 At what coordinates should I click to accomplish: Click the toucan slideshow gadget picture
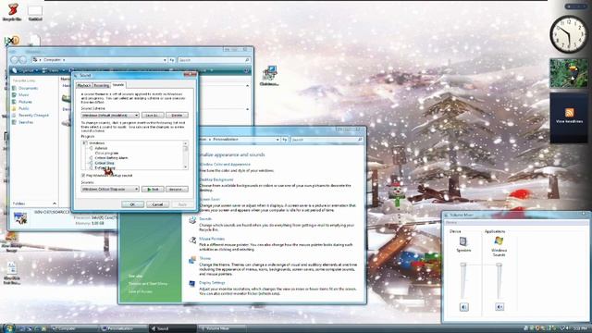pyautogui.click(x=569, y=73)
